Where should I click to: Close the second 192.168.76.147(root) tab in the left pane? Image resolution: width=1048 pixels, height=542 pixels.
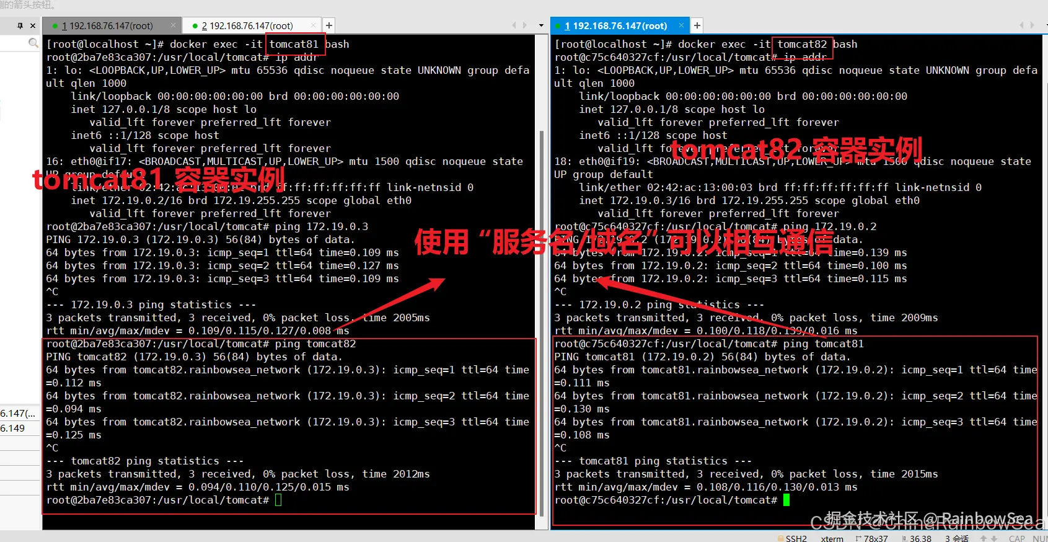[313, 25]
